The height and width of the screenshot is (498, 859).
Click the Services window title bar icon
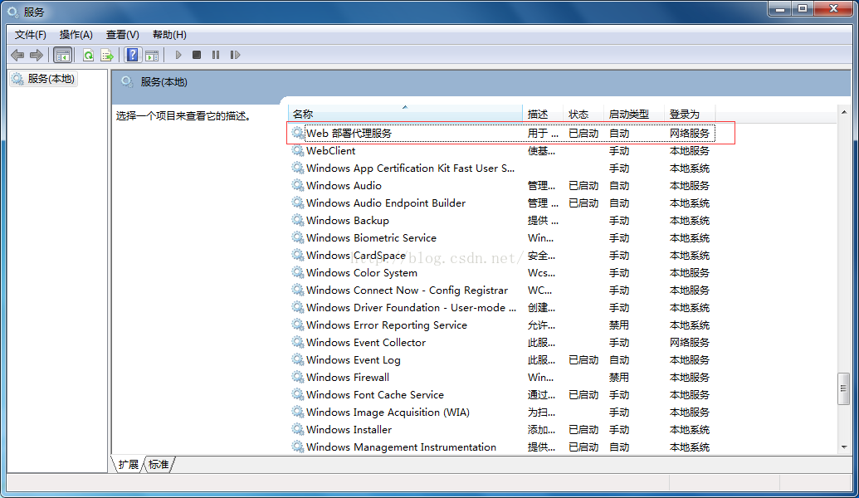(x=12, y=12)
